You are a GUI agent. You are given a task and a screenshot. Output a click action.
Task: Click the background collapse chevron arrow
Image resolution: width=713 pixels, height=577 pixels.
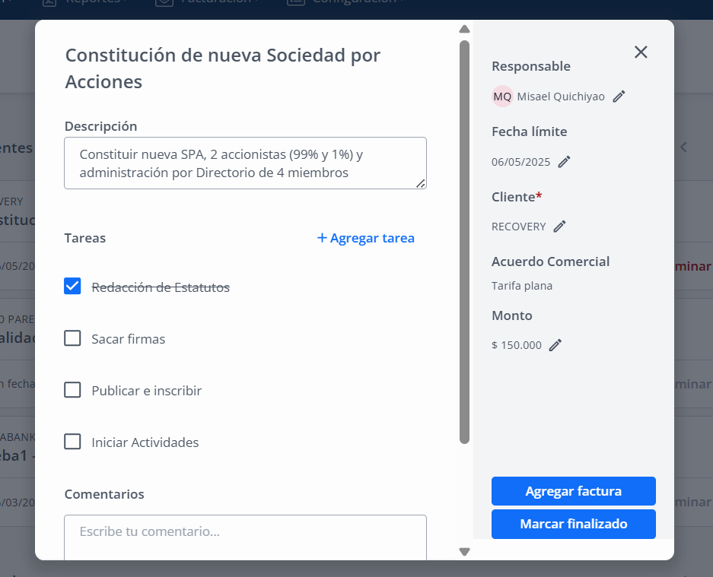683,147
